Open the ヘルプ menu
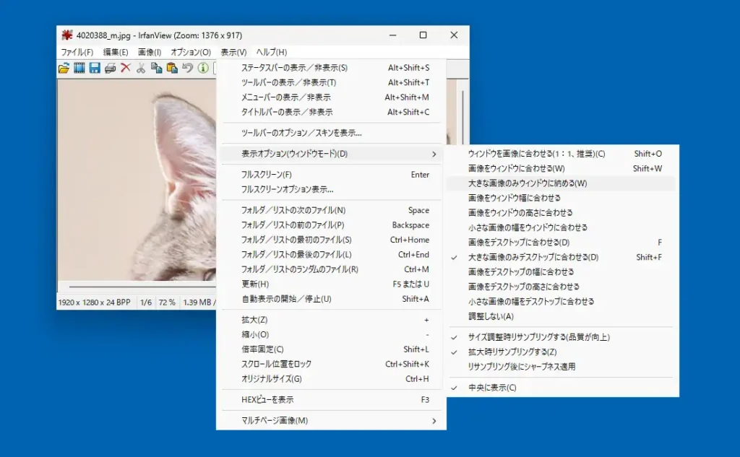 pos(272,52)
